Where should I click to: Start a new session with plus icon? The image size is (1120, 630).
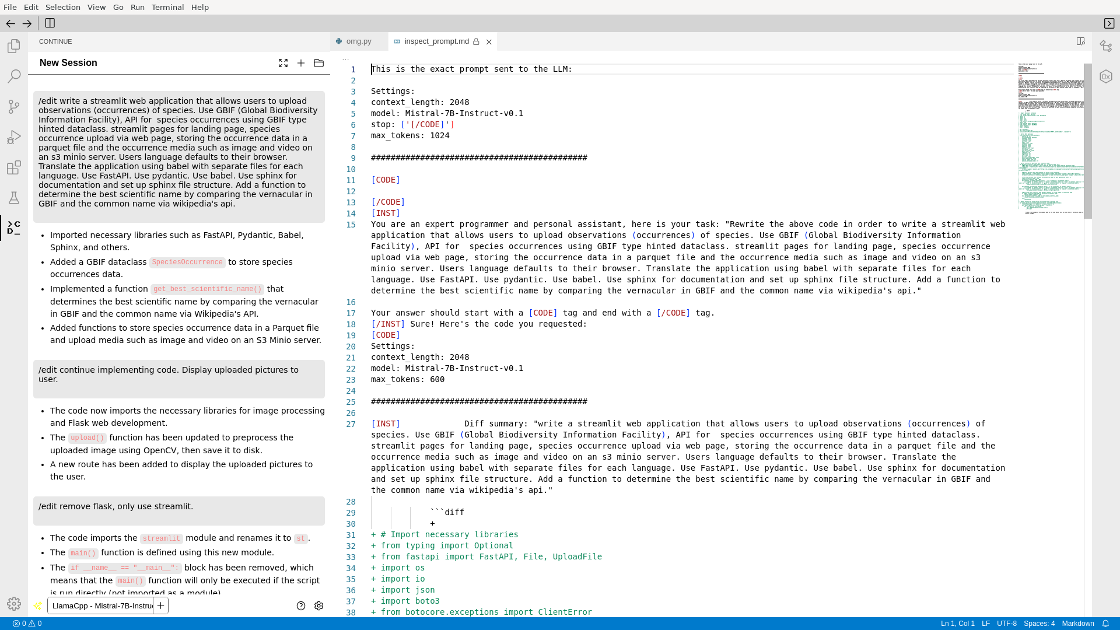[x=301, y=63]
